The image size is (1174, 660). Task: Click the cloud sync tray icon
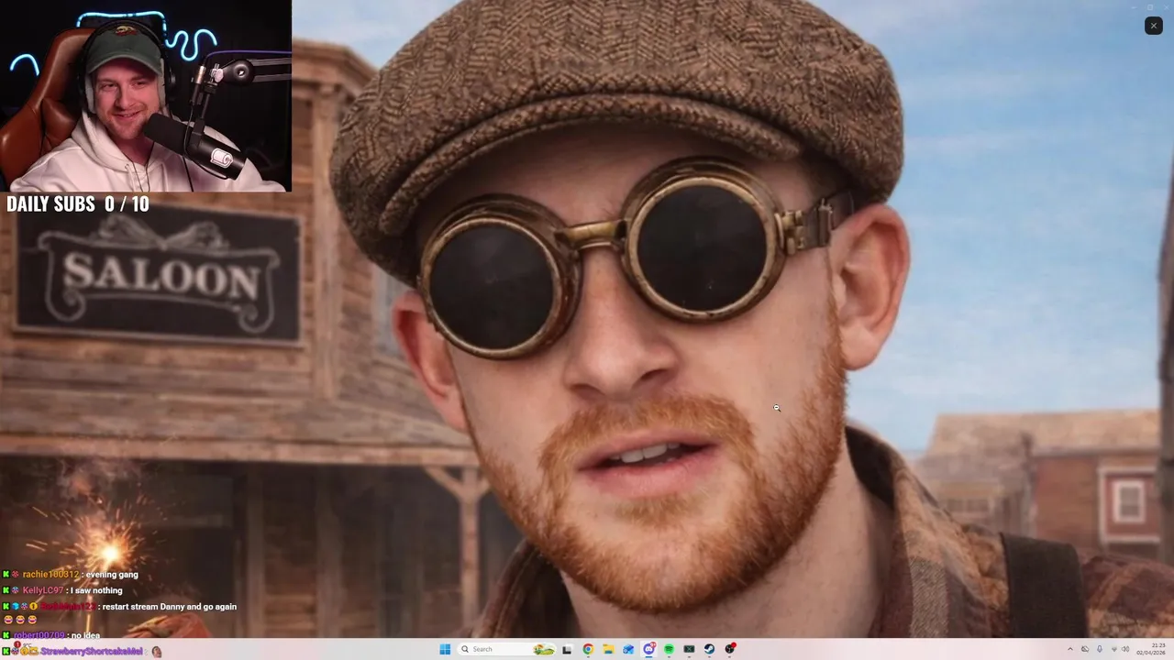[x=1085, y=649]
